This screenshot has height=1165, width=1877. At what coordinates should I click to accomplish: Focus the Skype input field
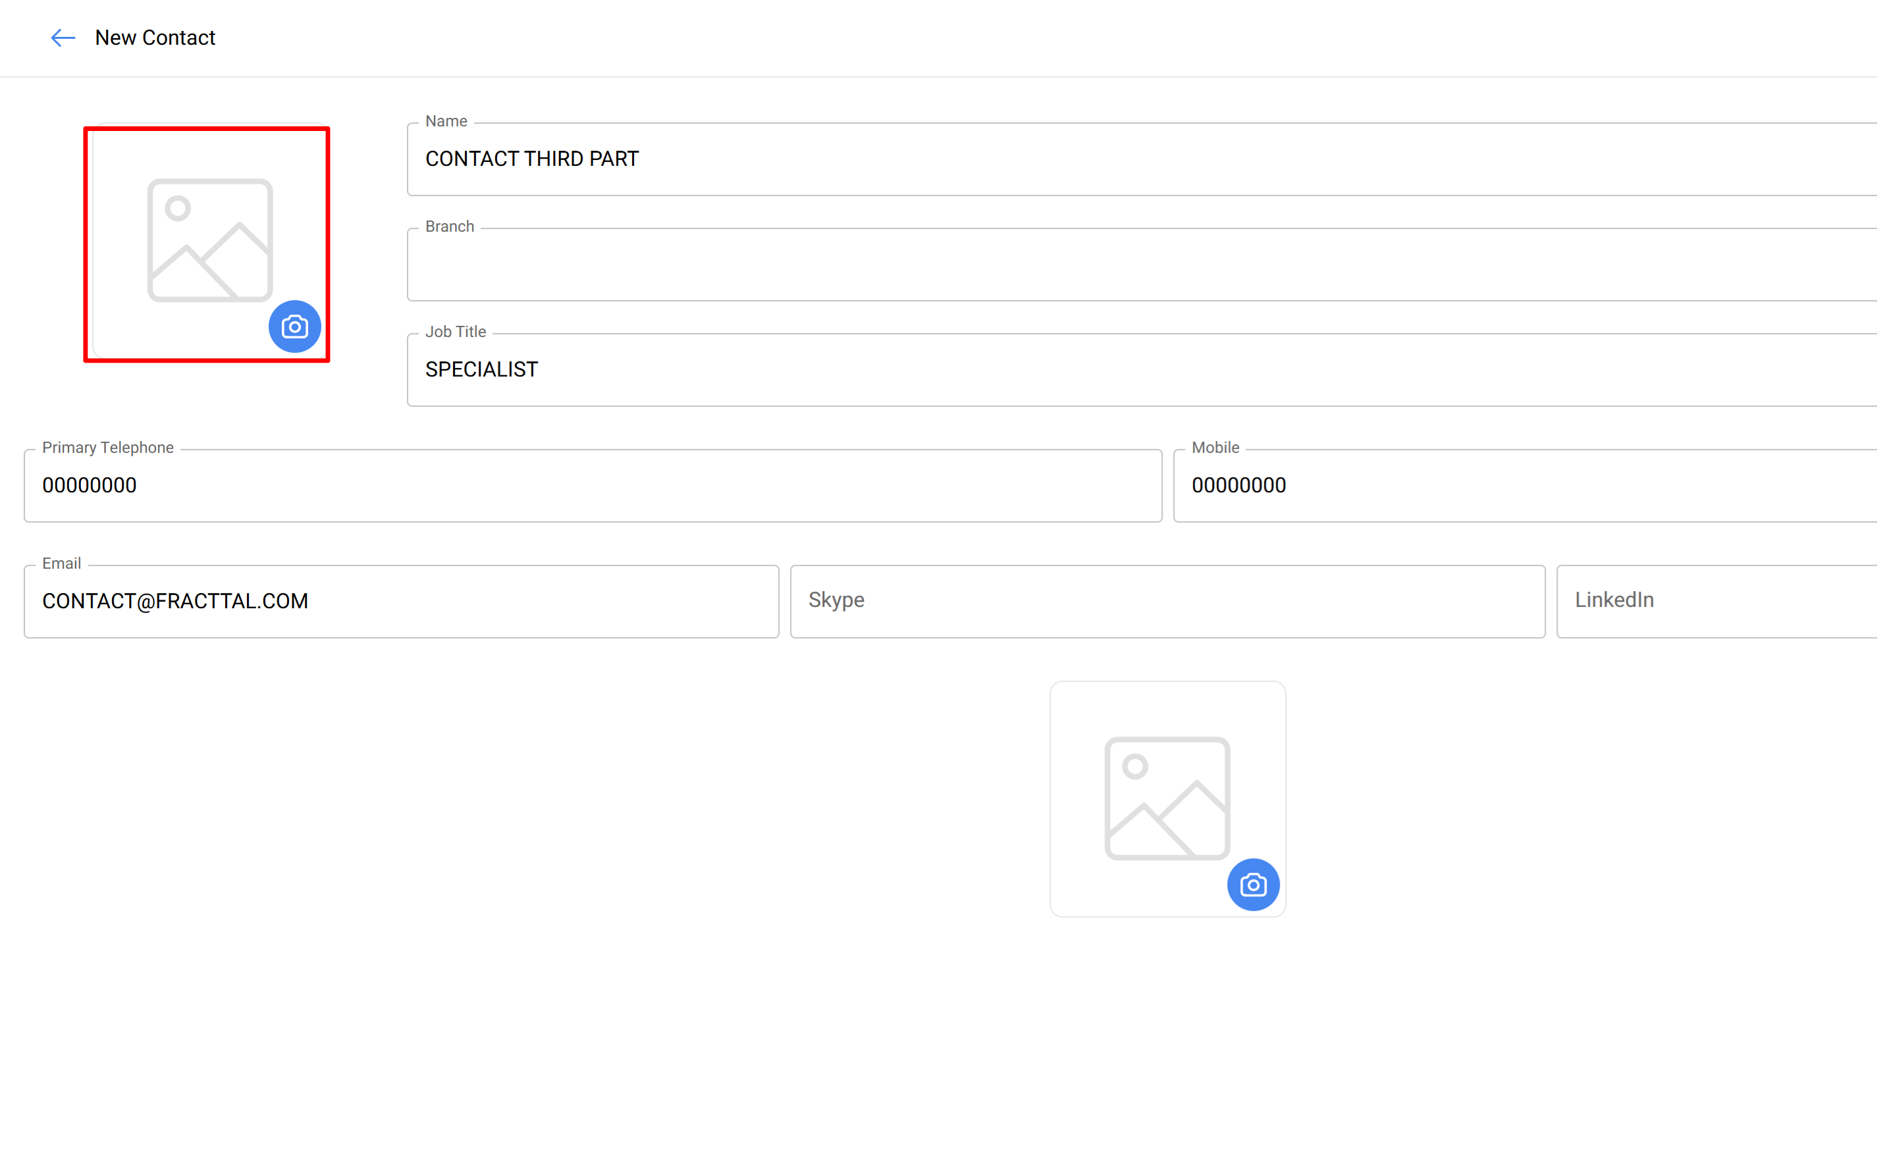coord(1167,601)
